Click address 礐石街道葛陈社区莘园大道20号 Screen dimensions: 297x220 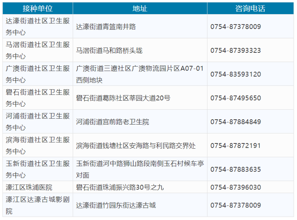point(123,98)
